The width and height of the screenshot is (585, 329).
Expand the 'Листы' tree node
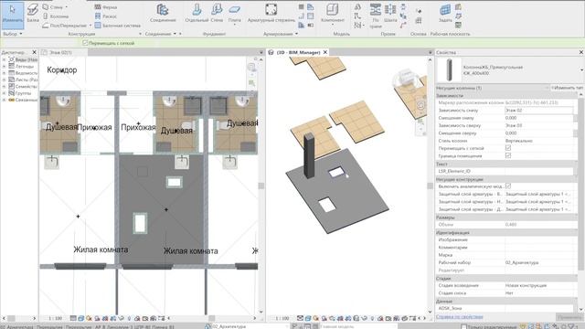(4, 80)
